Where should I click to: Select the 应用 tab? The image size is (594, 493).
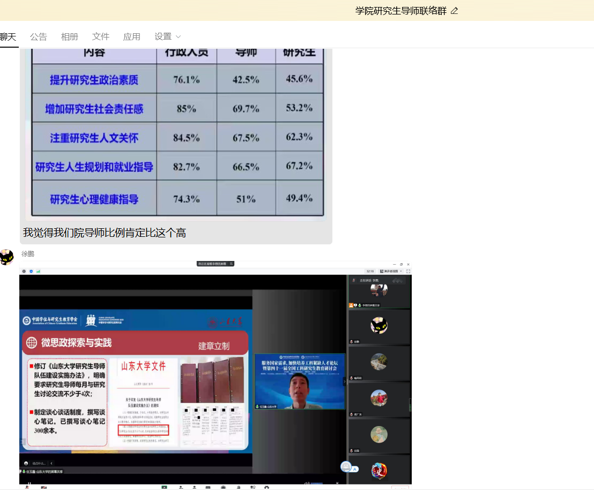(132, 36)
